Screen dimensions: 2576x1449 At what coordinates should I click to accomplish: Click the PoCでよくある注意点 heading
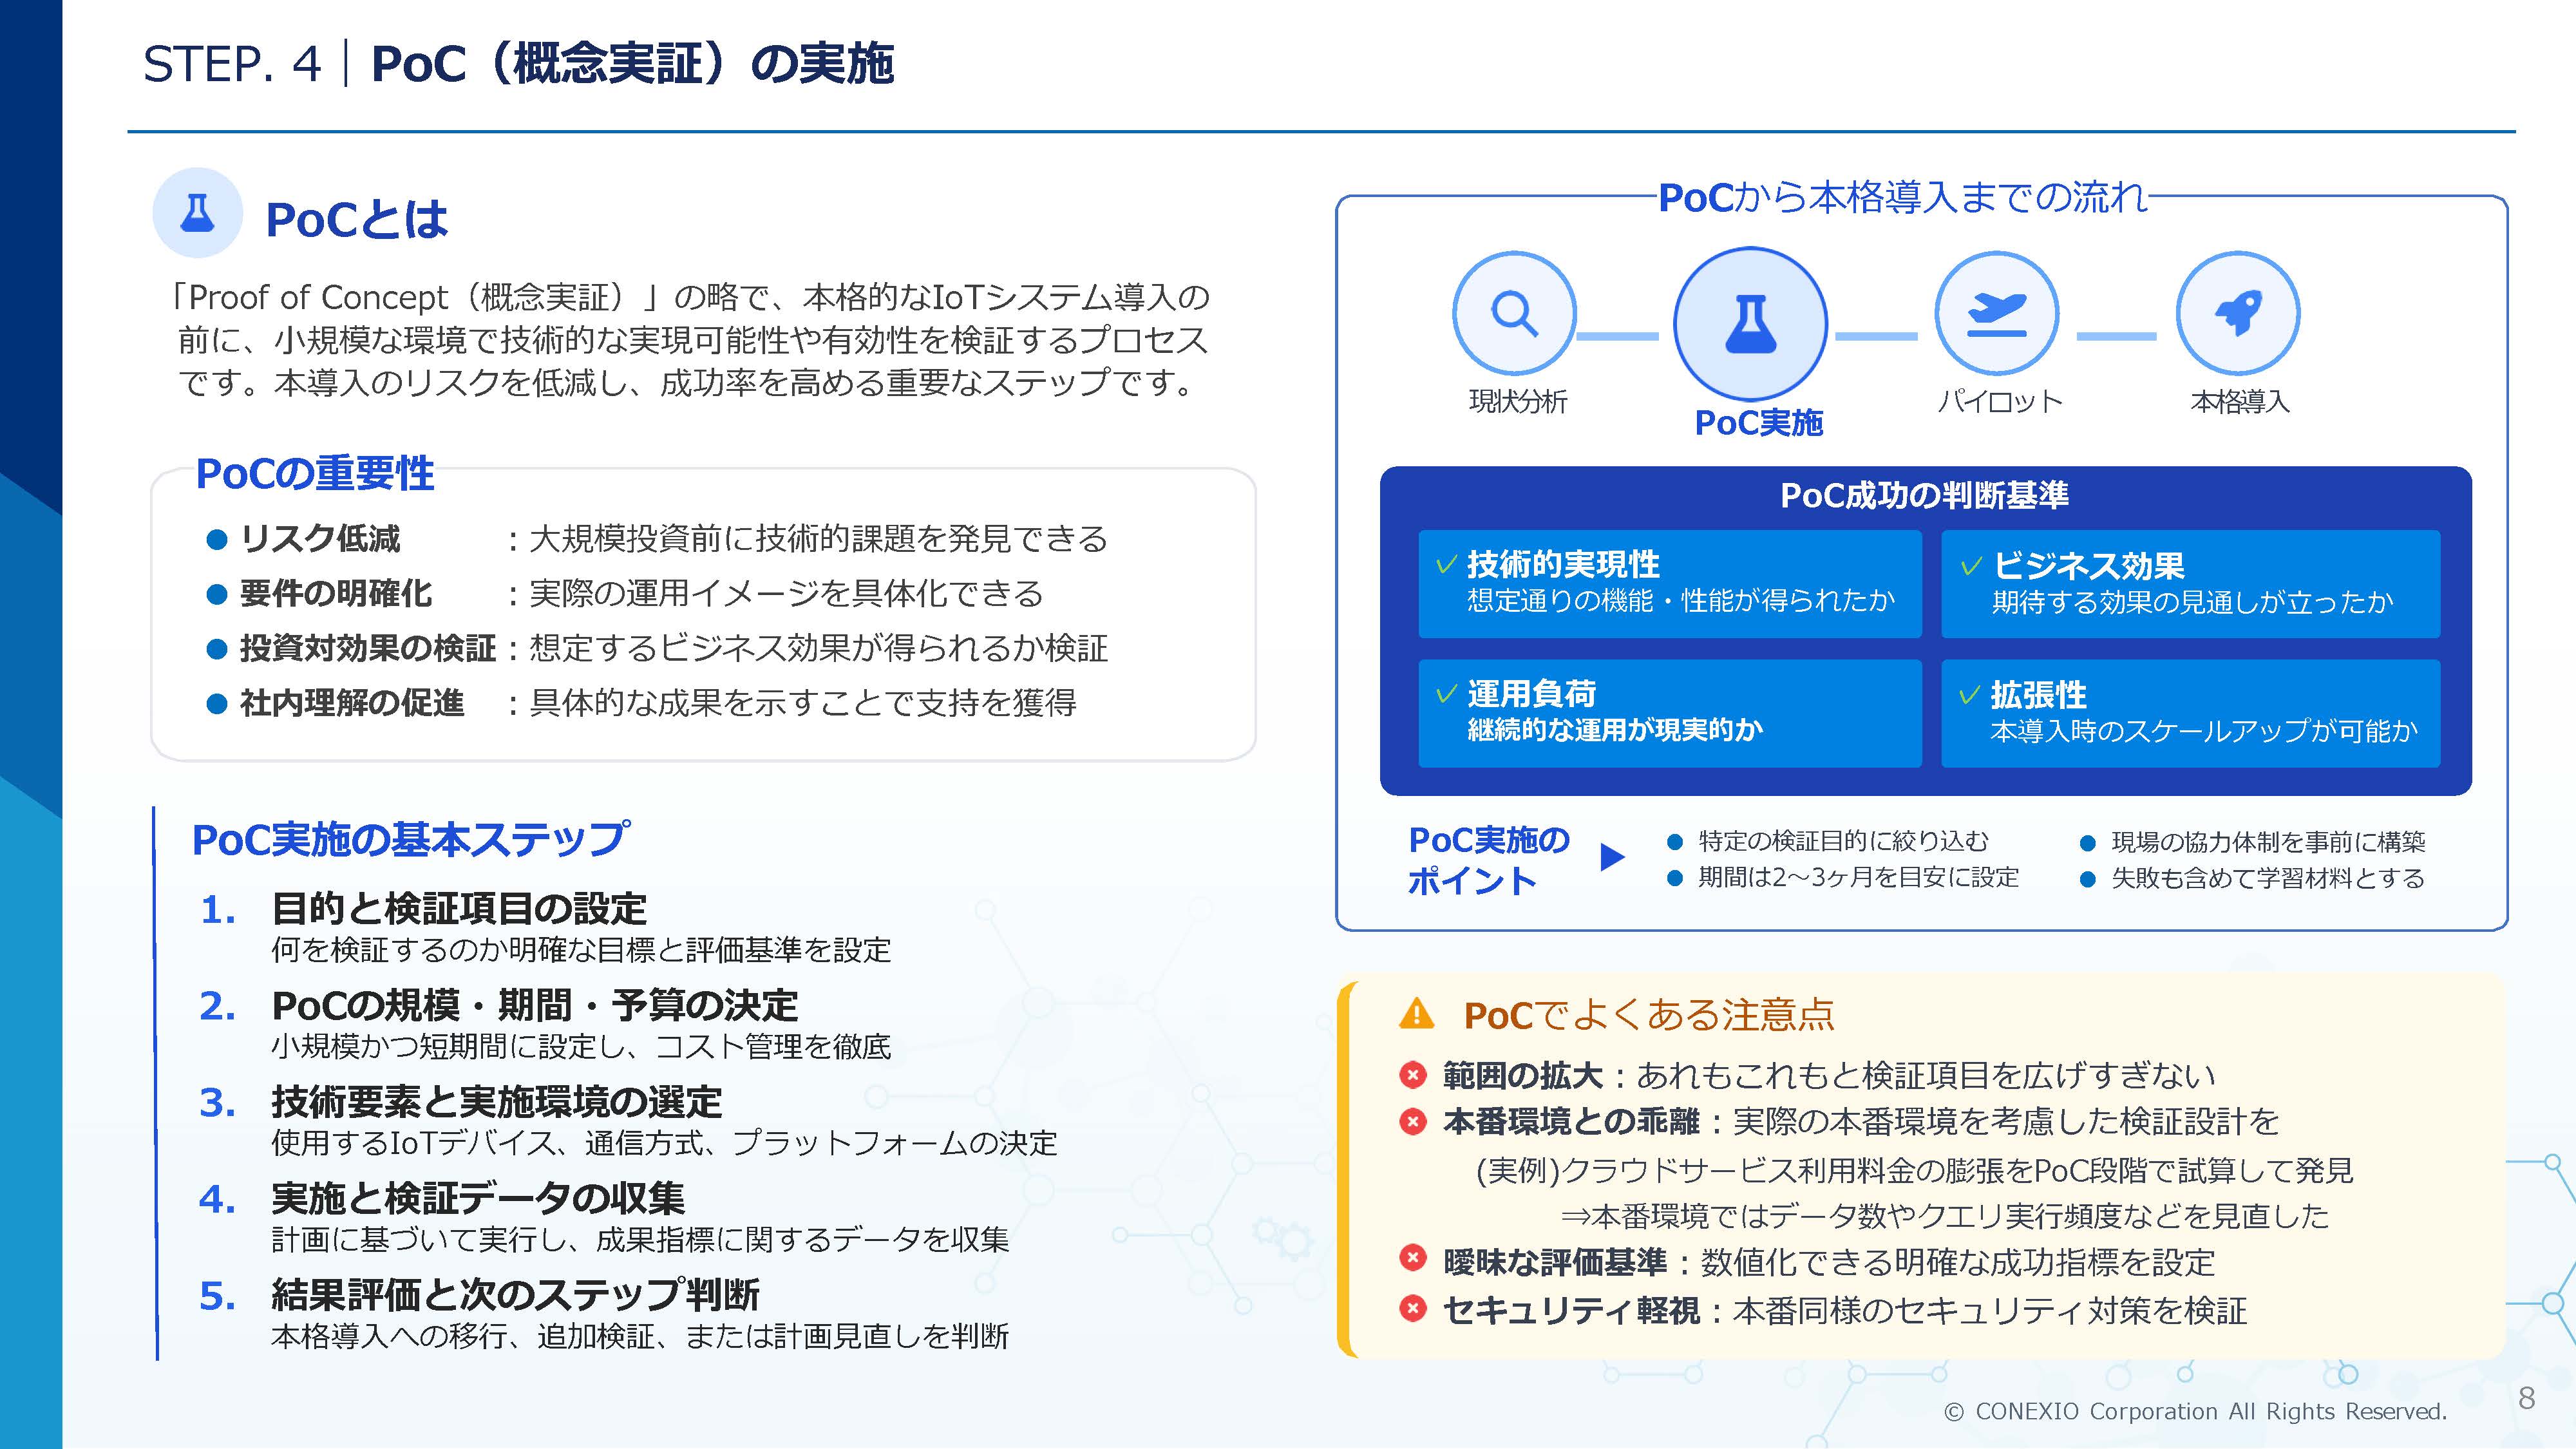1649,1015
